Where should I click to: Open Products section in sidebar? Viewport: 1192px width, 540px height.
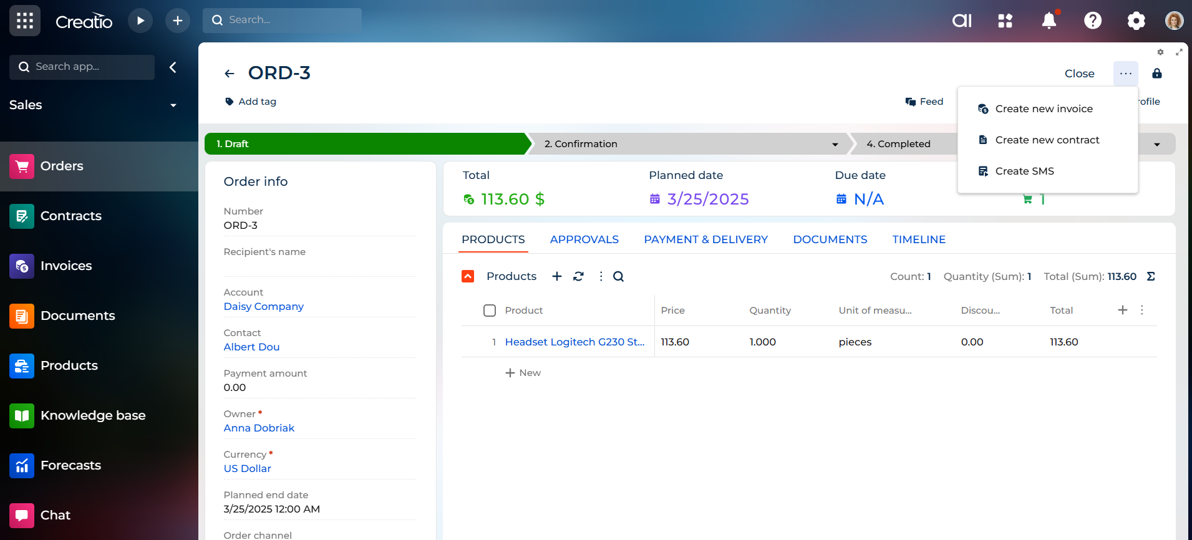tap(99, 365)
